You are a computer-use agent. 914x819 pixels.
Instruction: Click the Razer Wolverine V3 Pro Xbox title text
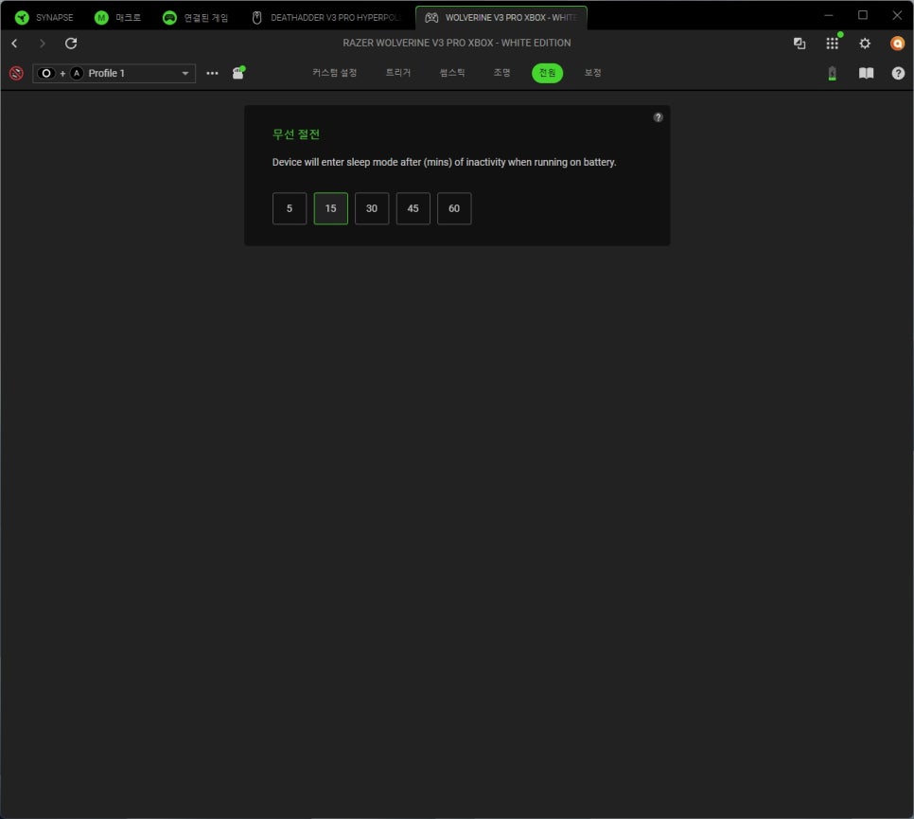(457, 44)
